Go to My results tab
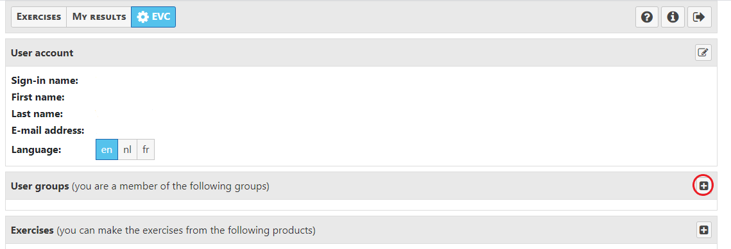Screen dimensions: 731x249 [x=99, y=17]
